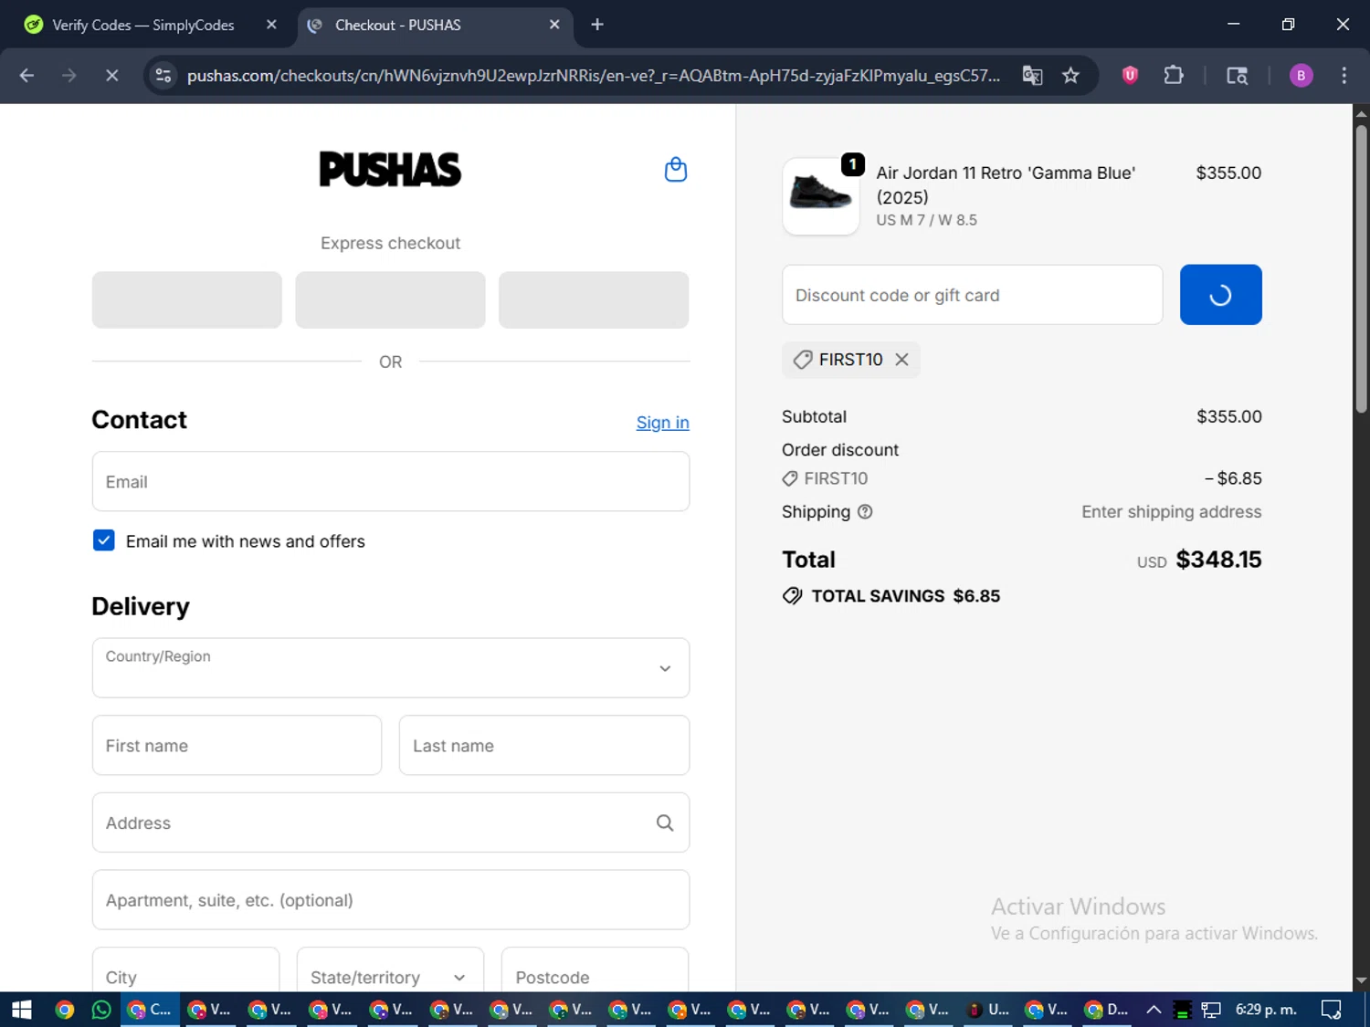This screenshot has width=1370, height=1027.
Task: Open the notification center icon
Action: click(x=1332, y=1010)
